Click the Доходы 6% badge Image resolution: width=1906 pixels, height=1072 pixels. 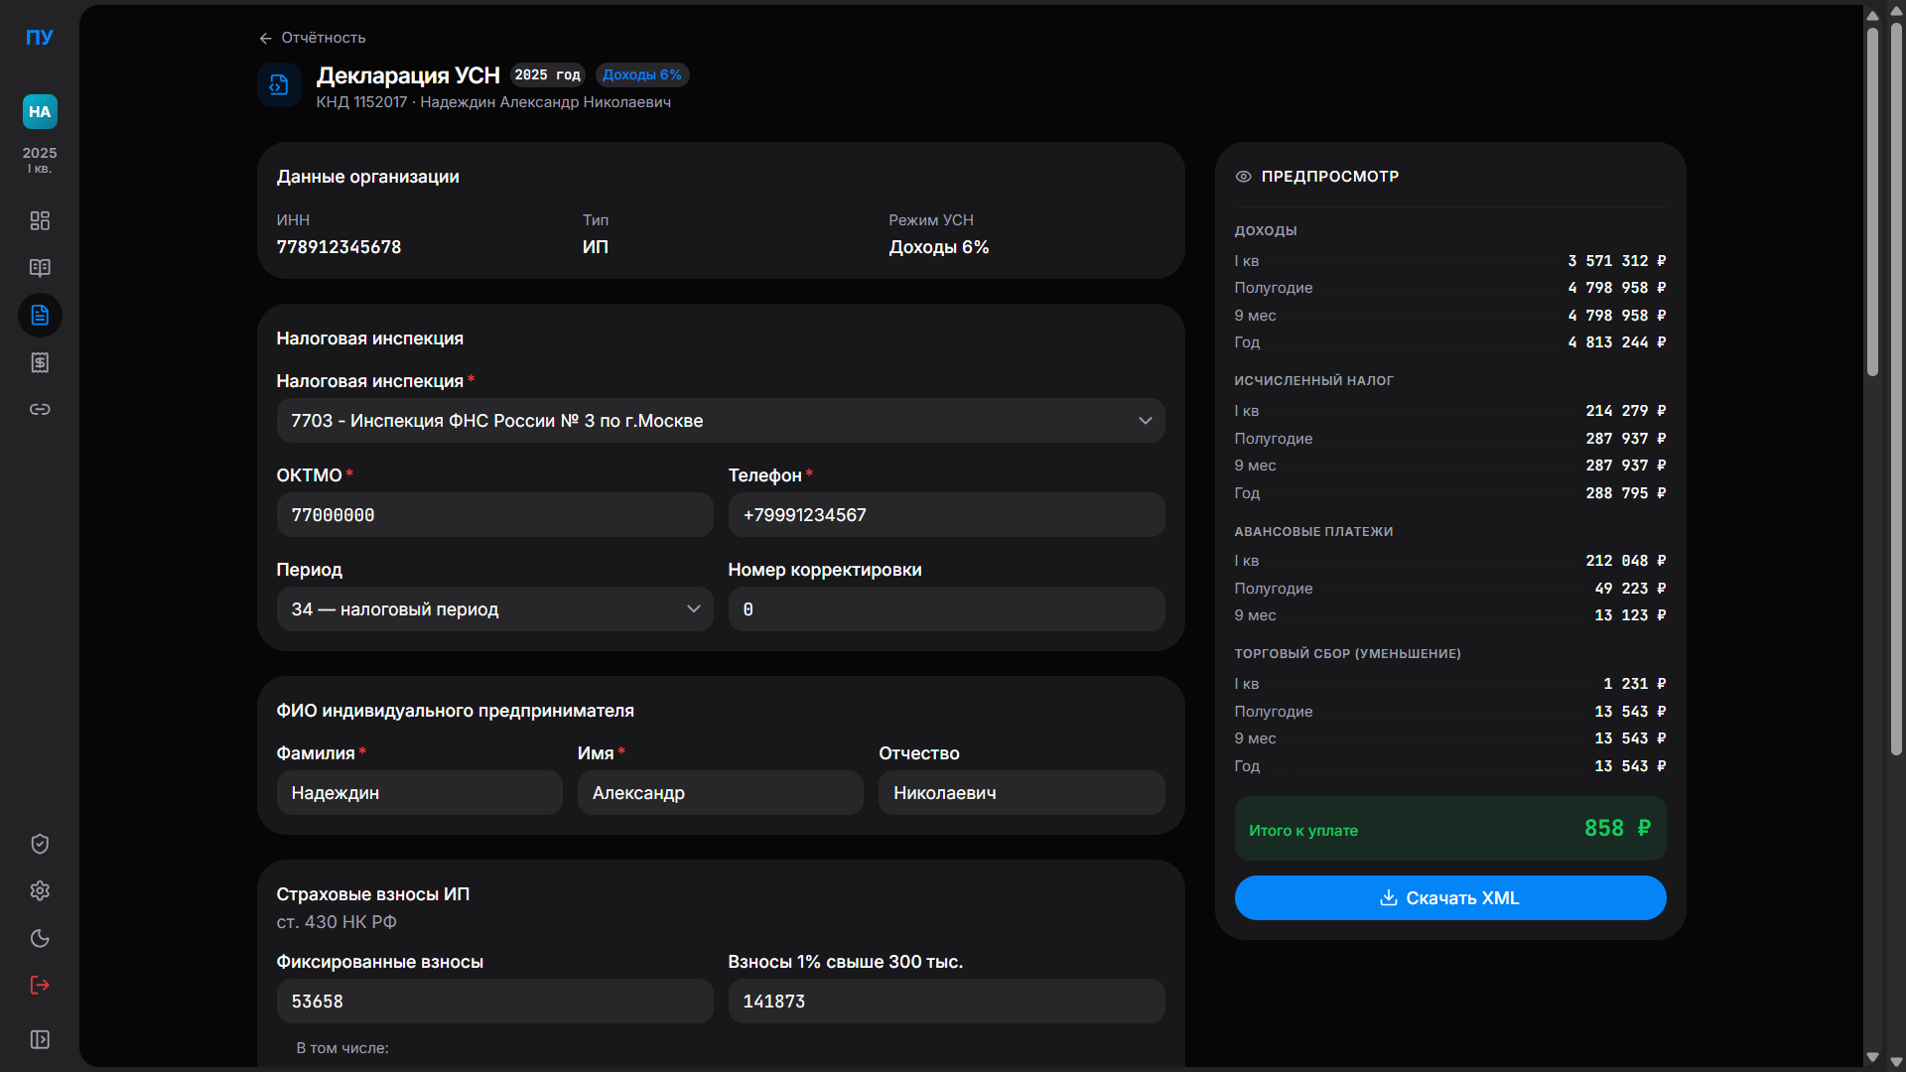641,75
